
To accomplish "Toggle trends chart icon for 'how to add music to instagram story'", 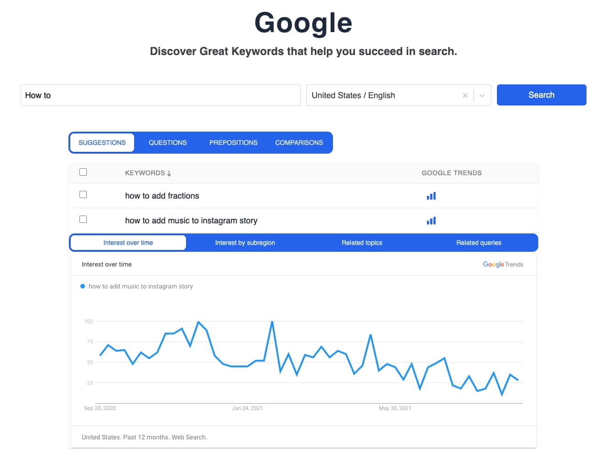I will click(431, 221).
